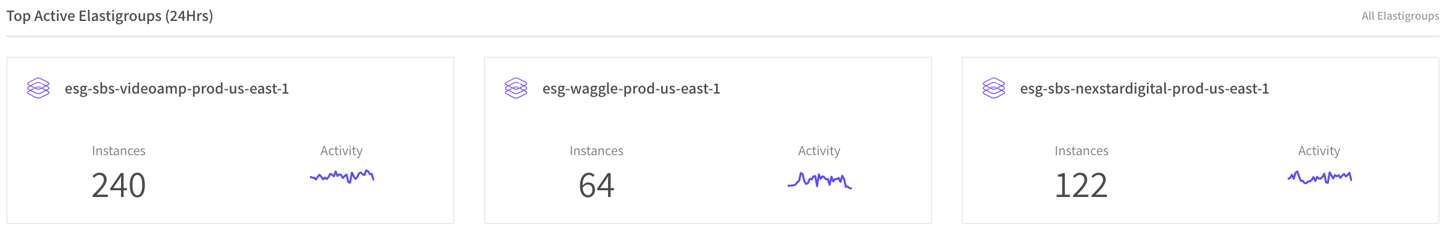Click the Instances label in videoamp card
Screen dimensions: 1442x229
119,151
